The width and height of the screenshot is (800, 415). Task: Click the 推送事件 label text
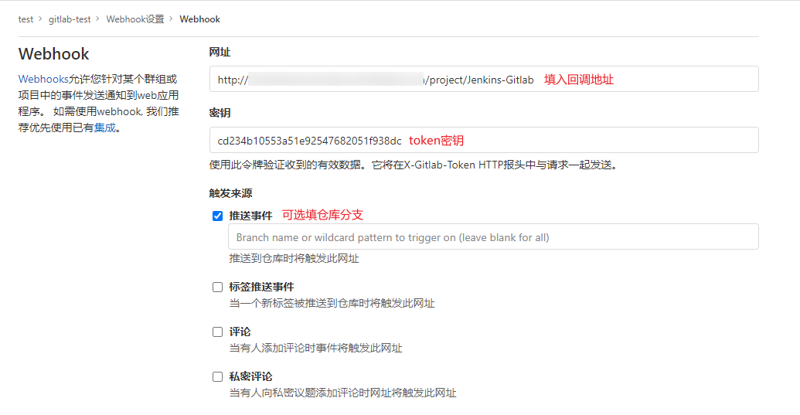tap(250, 216)
